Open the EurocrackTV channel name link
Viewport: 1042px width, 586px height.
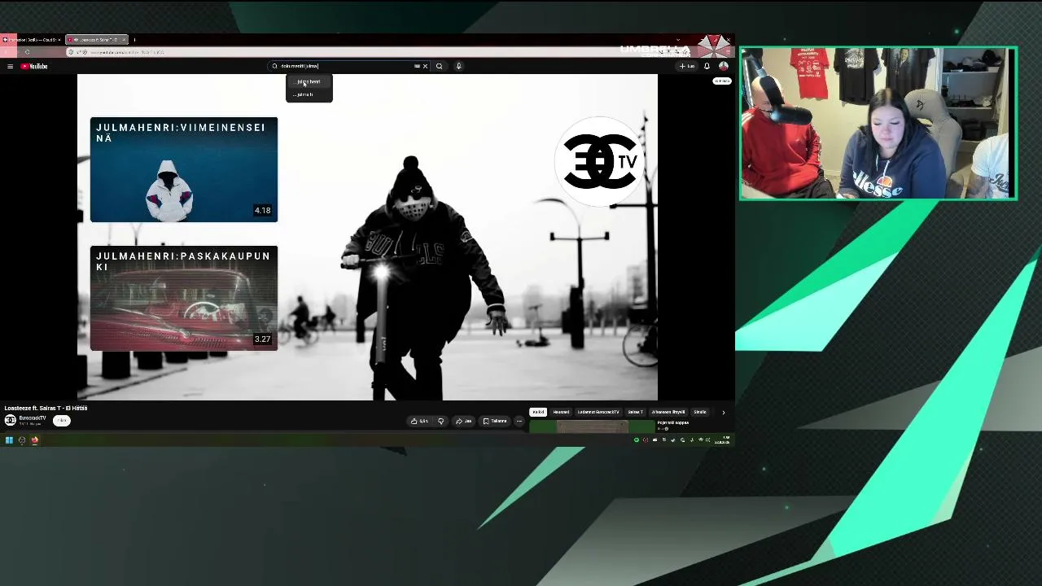pos(33,418)
